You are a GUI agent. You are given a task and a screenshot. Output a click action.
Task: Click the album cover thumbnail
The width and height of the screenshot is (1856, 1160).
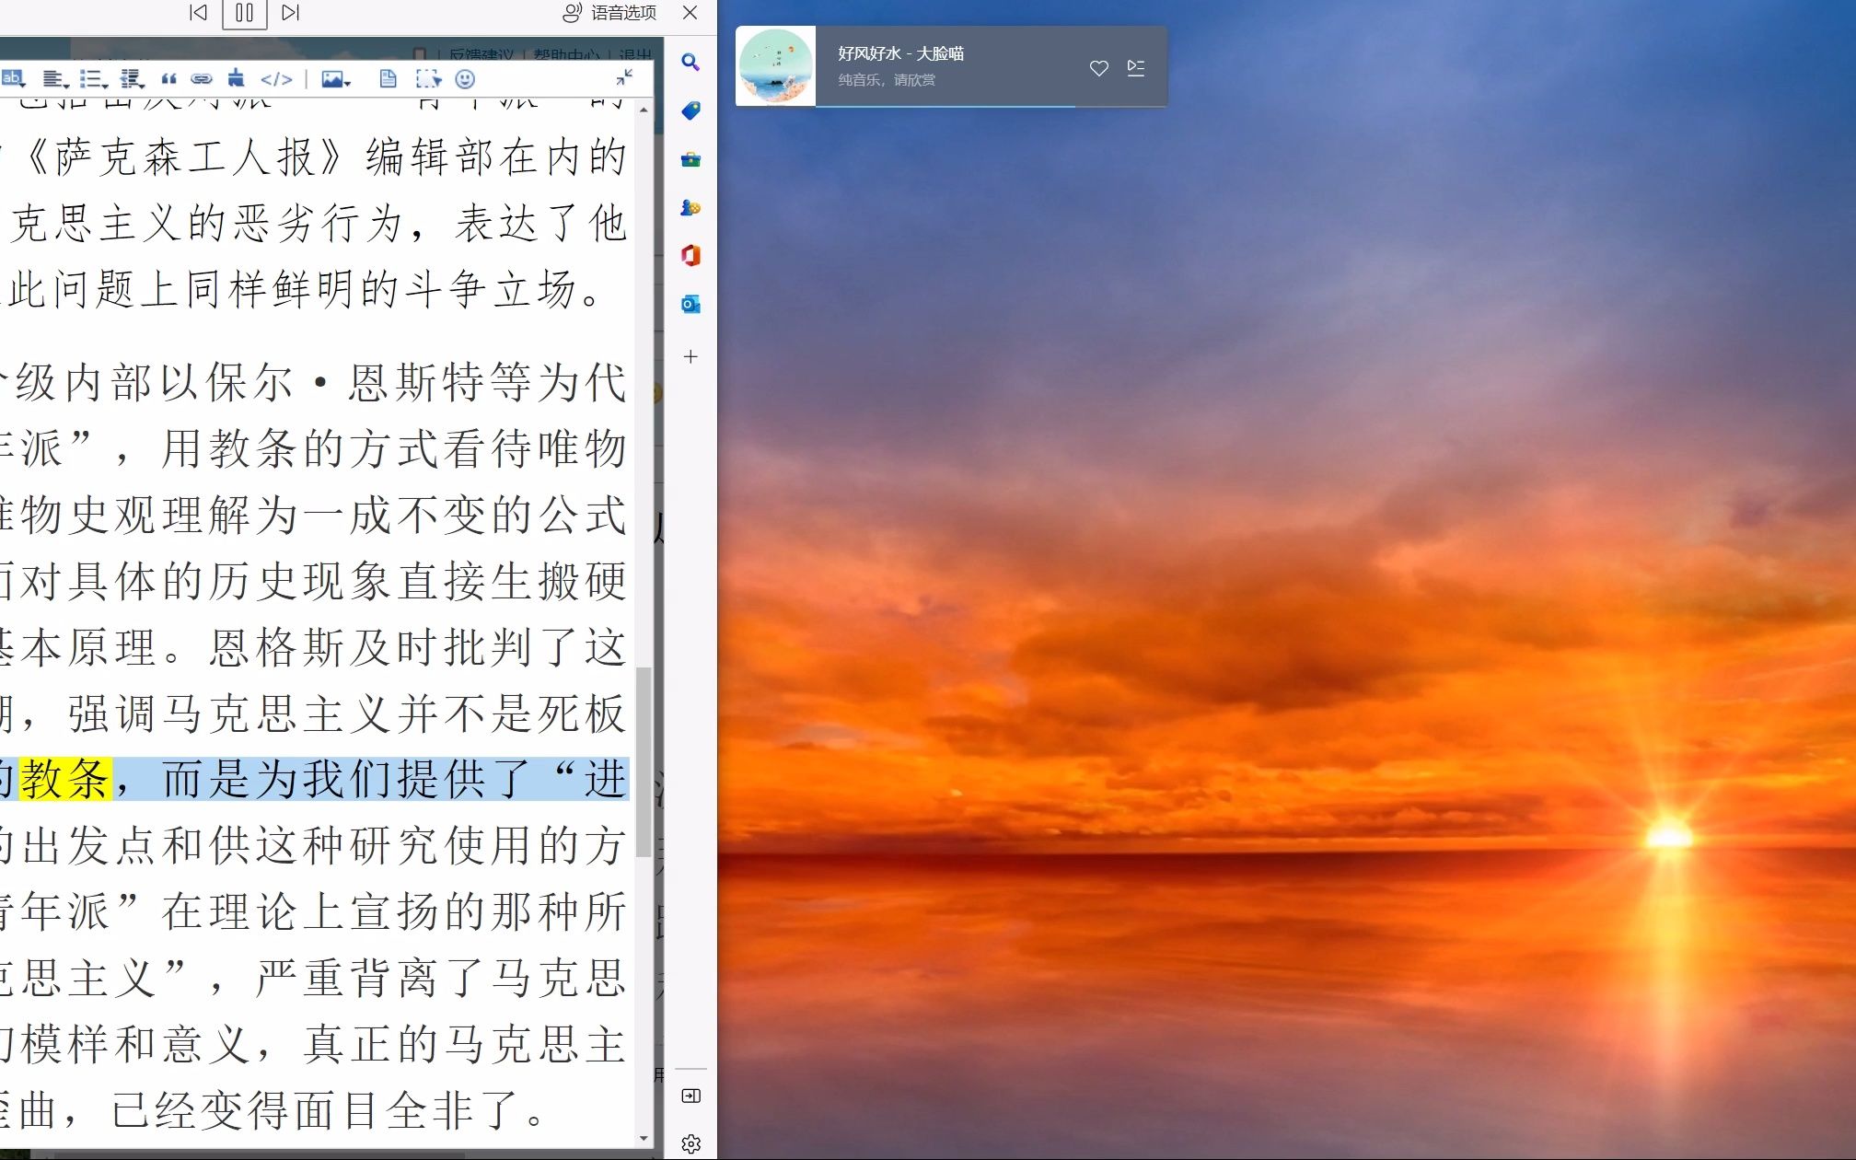(x=775, y=66)
